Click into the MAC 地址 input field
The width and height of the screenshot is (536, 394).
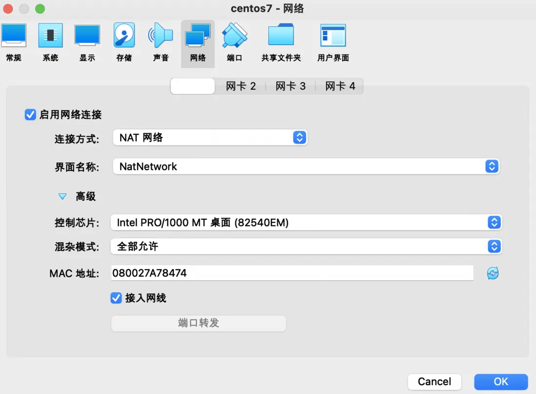pos(292,273)
